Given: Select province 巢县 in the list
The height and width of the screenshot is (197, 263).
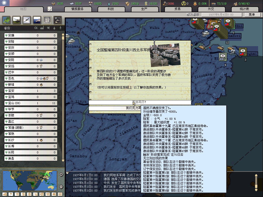Looking at the screenshot, I should point(31,159).
